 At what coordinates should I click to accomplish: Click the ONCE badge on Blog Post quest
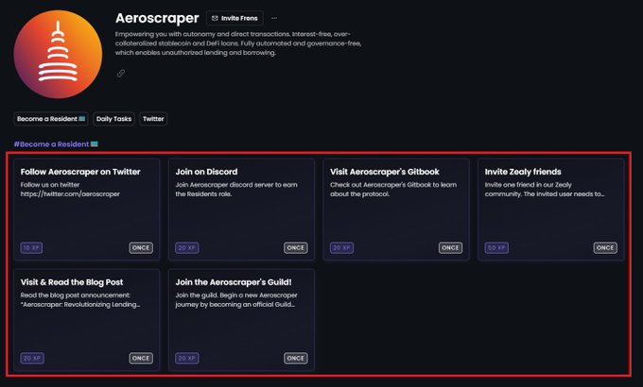point(141,359)
